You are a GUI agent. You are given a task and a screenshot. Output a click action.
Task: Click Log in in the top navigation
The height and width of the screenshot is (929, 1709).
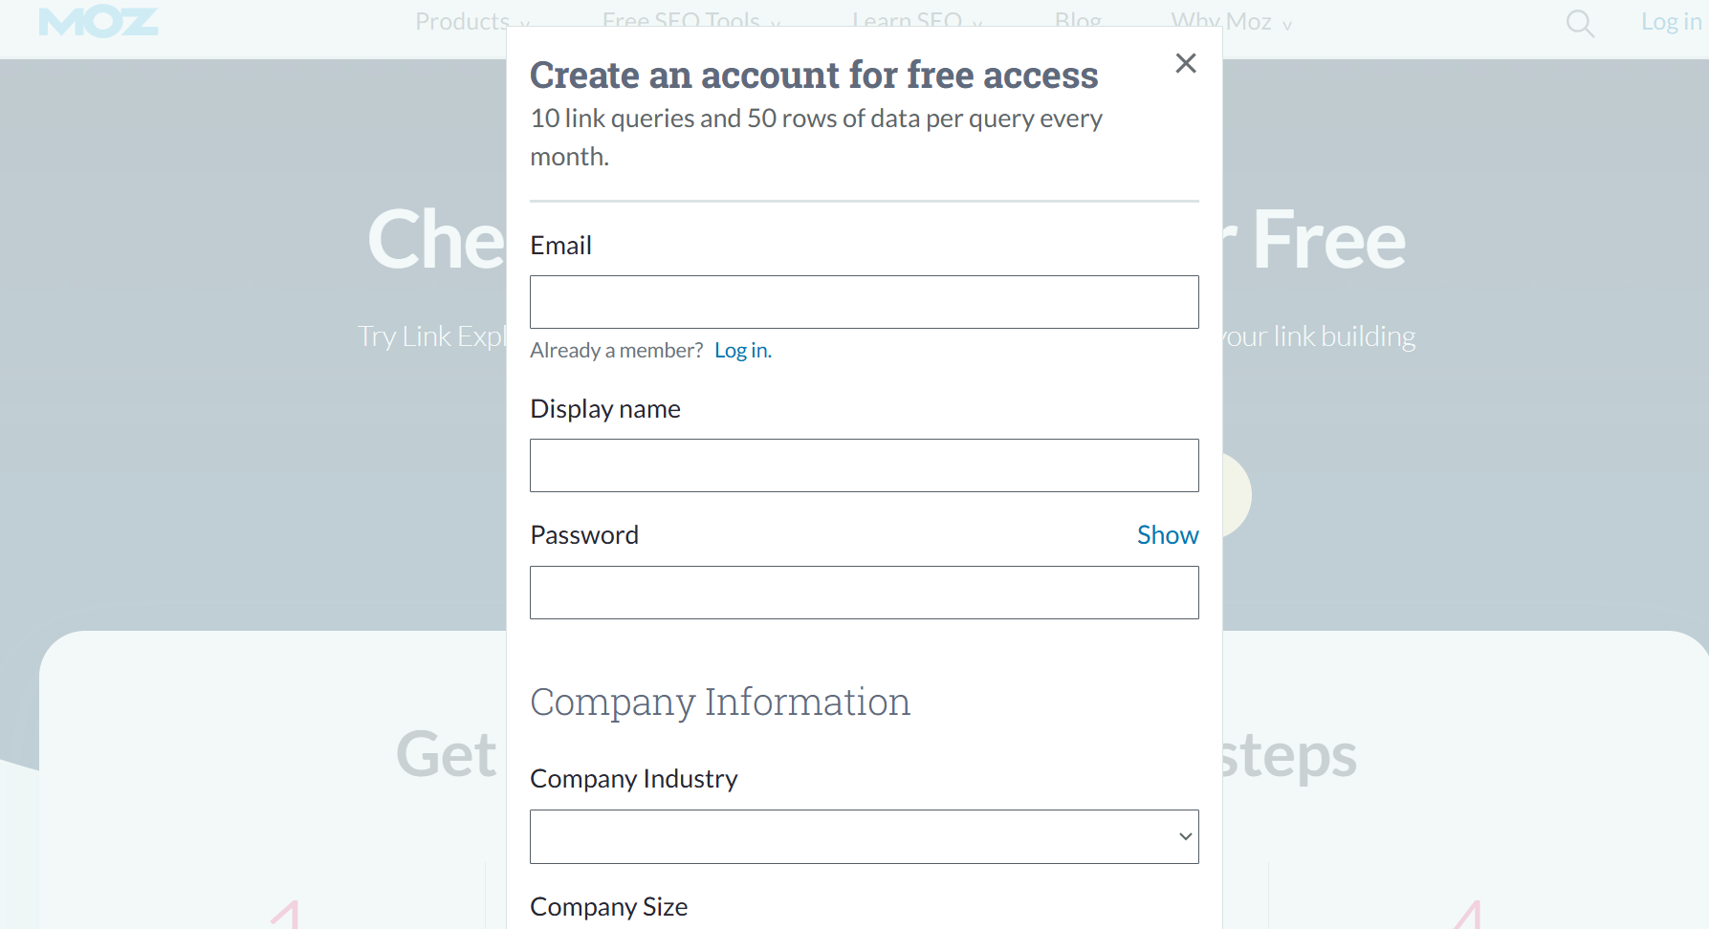(x=1670, y=21)
